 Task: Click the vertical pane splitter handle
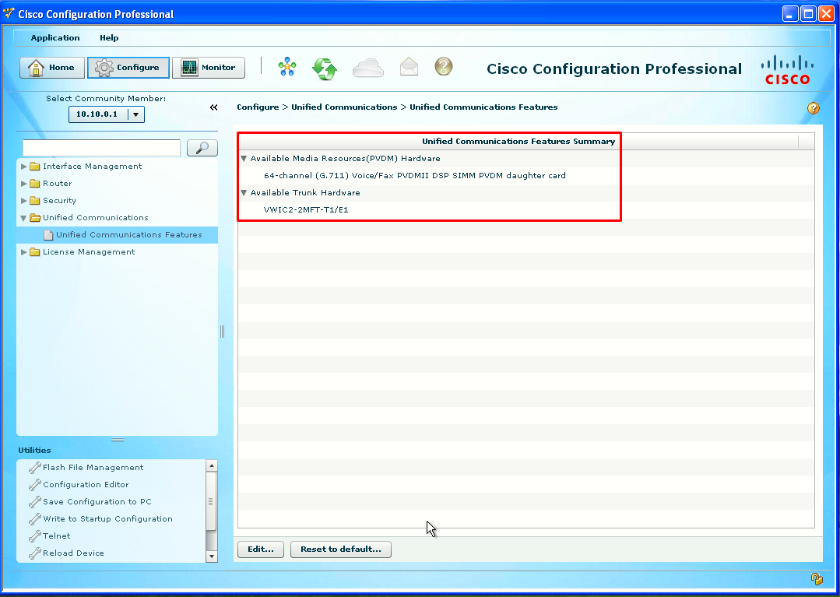(222, 332)
